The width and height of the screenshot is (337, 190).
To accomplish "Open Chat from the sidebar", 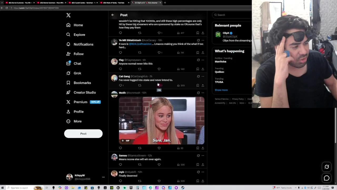I will [x=74, y=64].
